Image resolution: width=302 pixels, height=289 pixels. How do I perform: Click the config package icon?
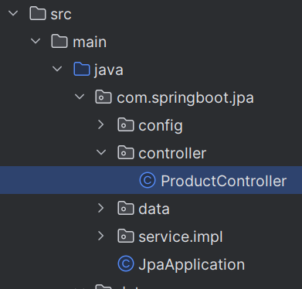click(126, 124)
